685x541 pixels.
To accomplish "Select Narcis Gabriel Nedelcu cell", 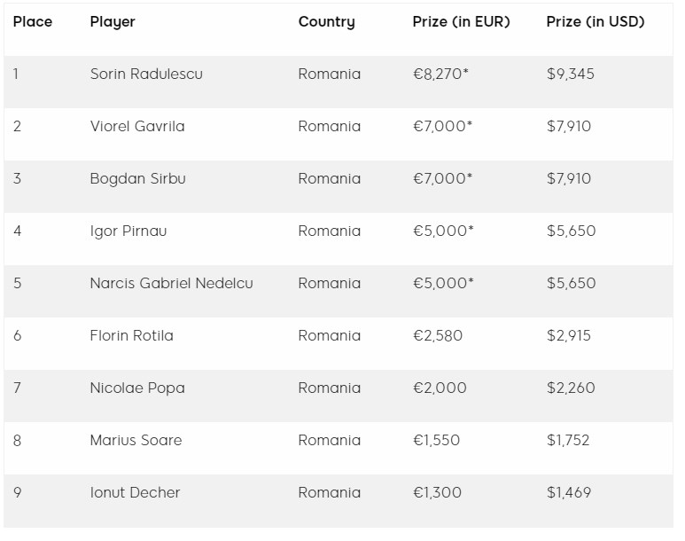I will (x=171, y=284).
